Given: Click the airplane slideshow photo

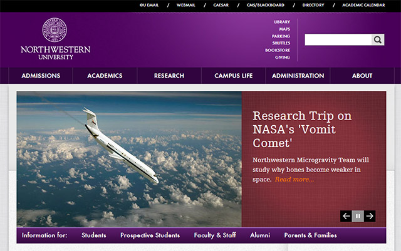Looking at the screenshot, I should coord(129,159).
